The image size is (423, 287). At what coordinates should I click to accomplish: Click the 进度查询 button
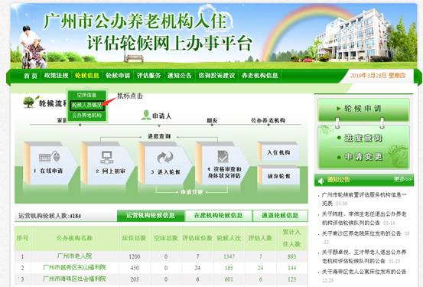click(363, 138)
